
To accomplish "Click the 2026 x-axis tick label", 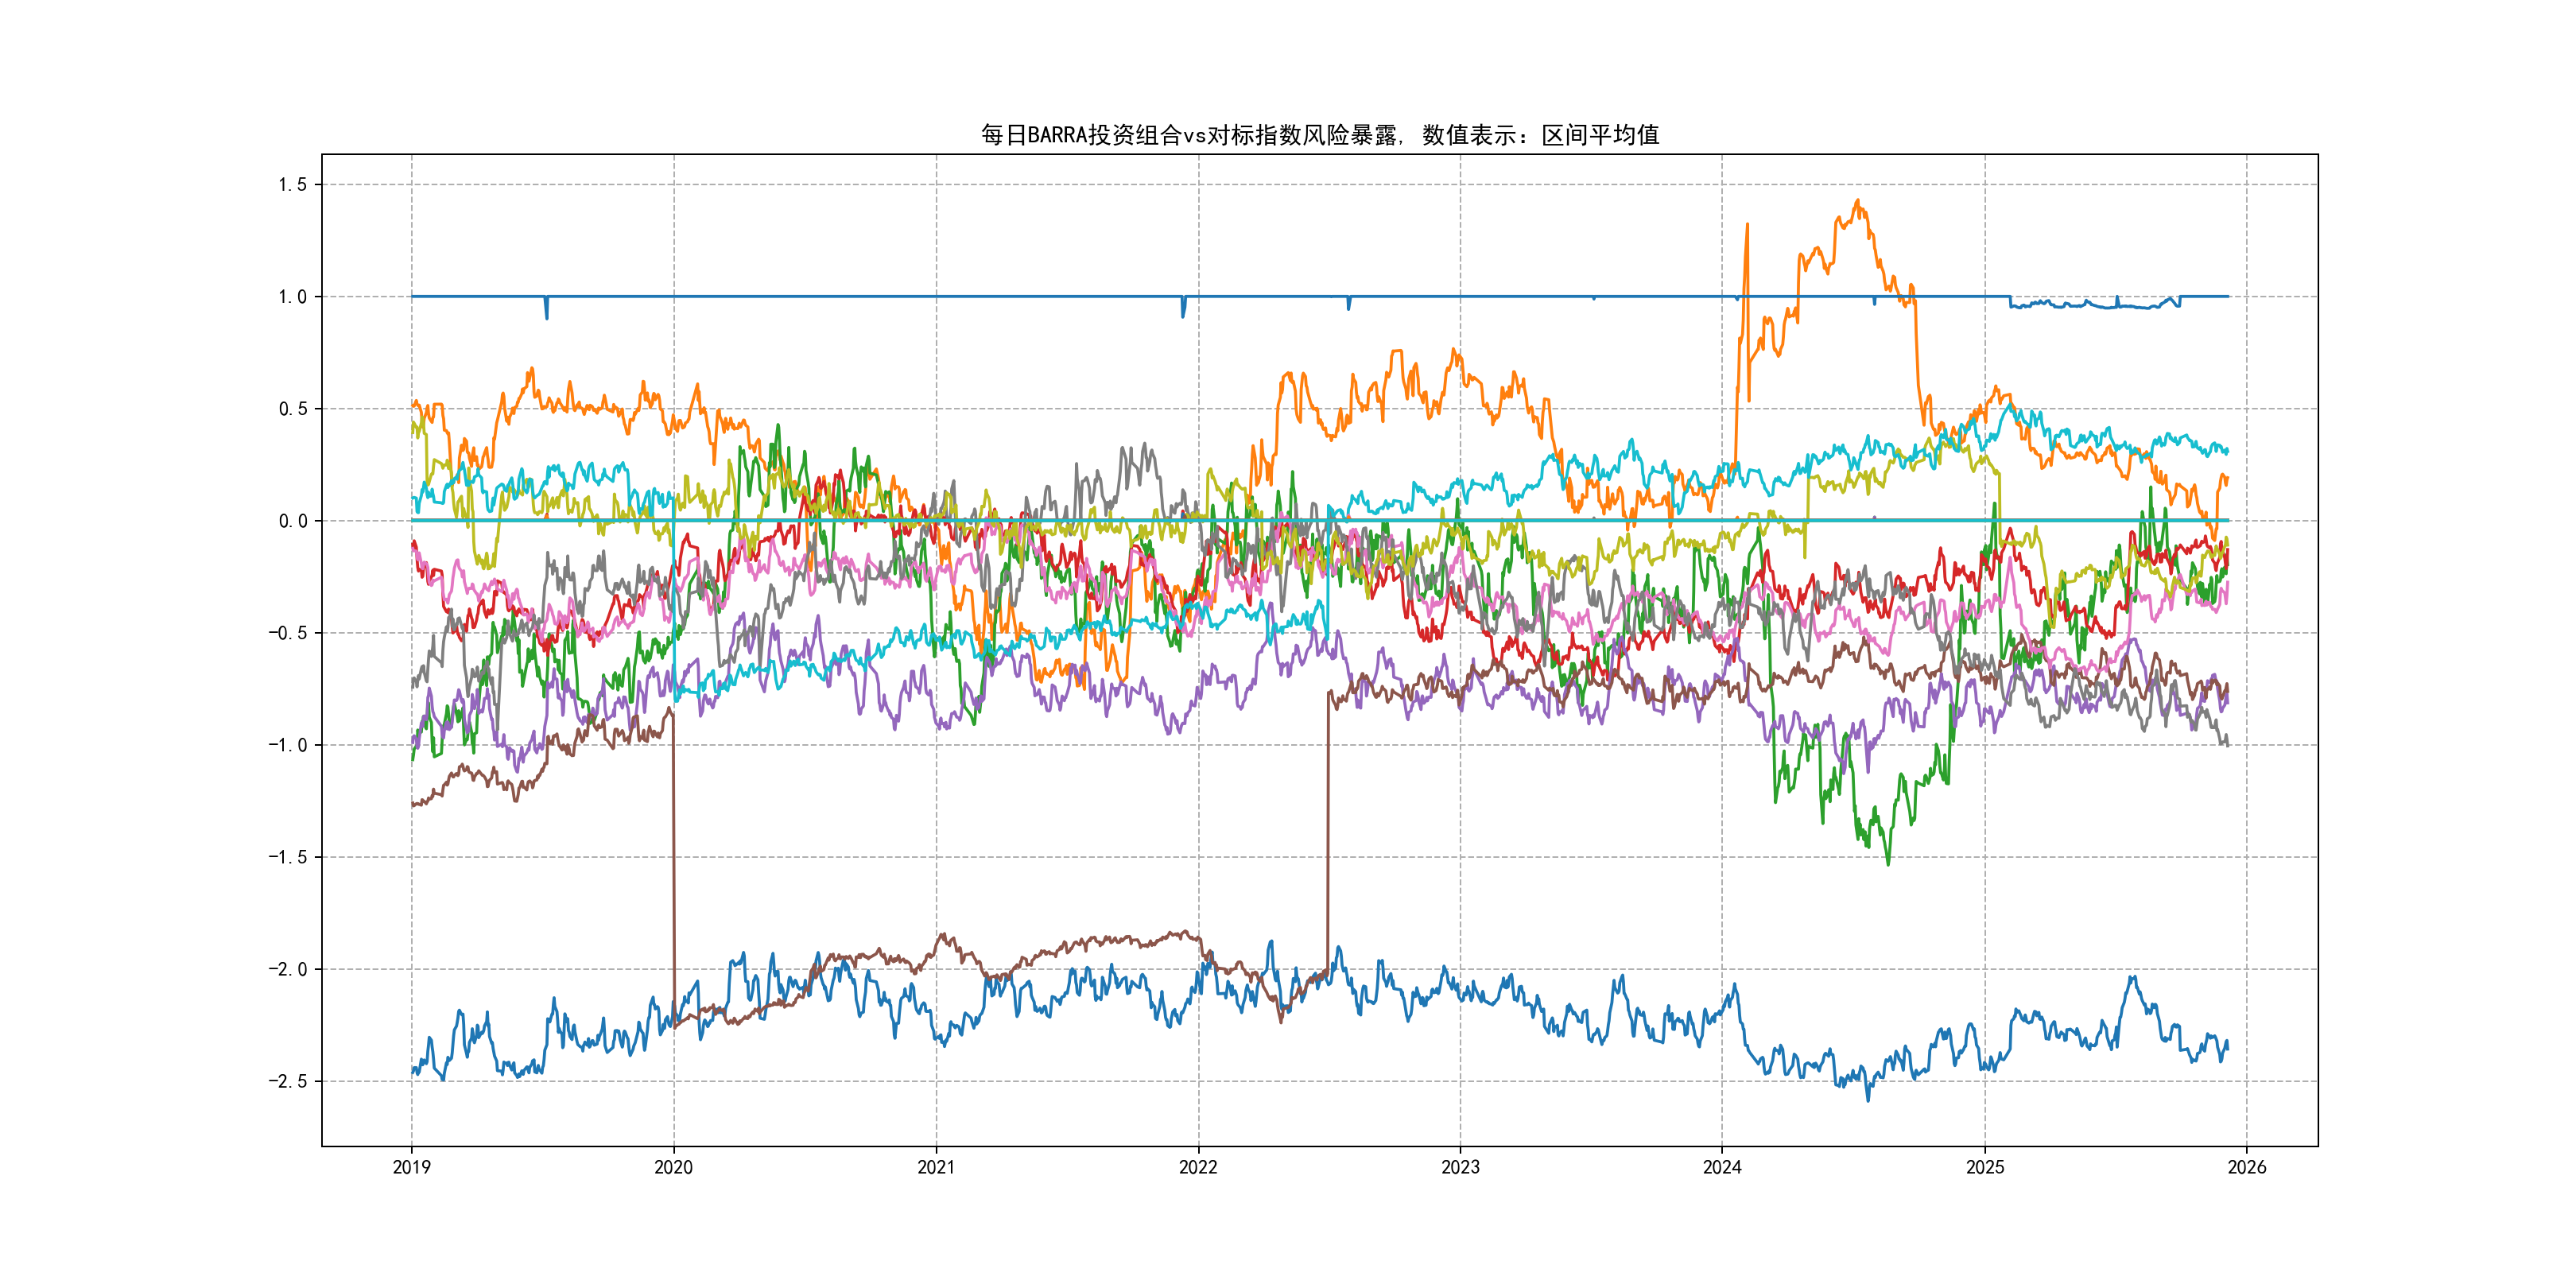I will pos(2247,1167).
